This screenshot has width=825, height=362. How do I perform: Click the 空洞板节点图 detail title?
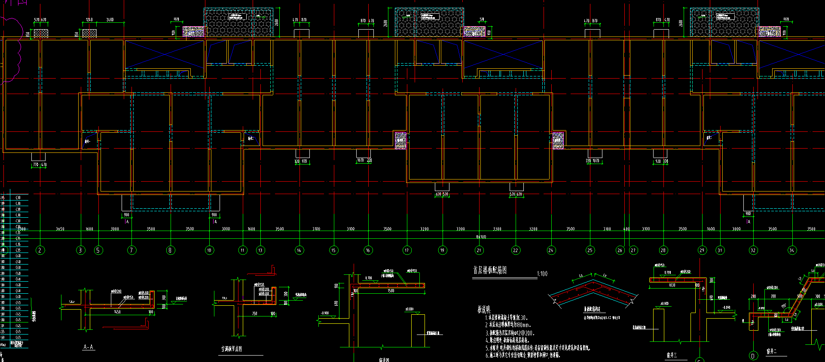(x=232, y=349)
